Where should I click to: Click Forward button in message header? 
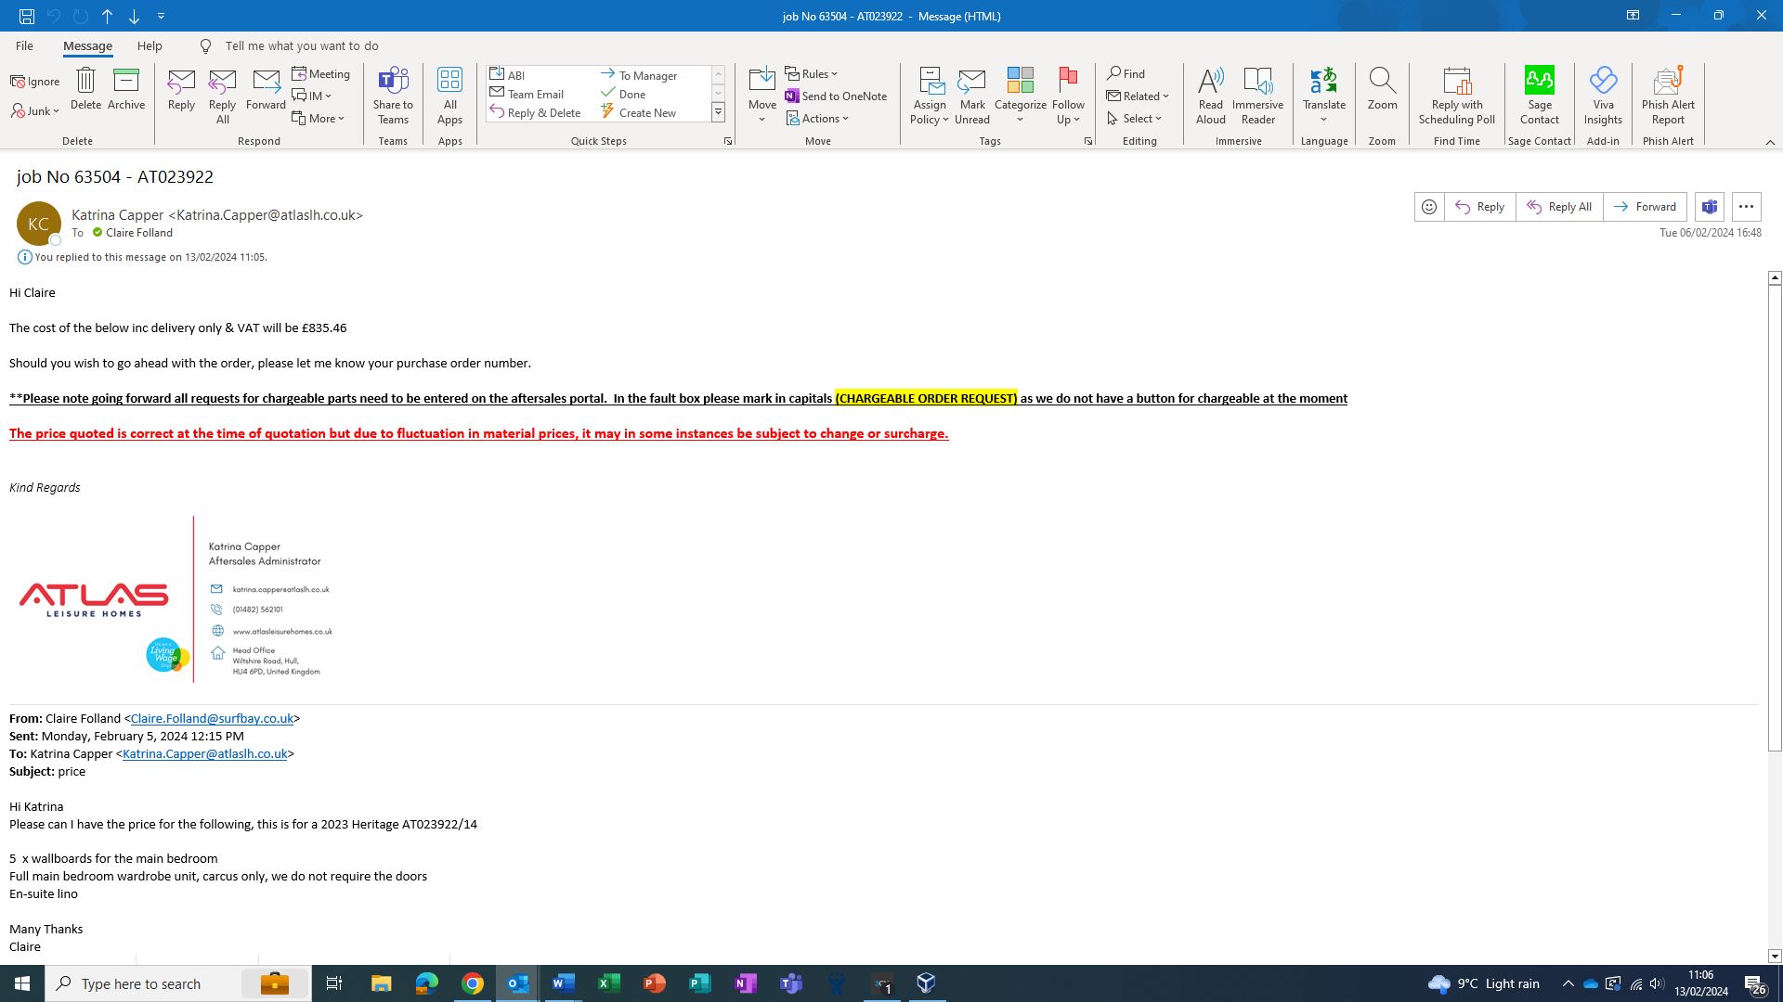pyautogui.click(x=1645, y=207)
